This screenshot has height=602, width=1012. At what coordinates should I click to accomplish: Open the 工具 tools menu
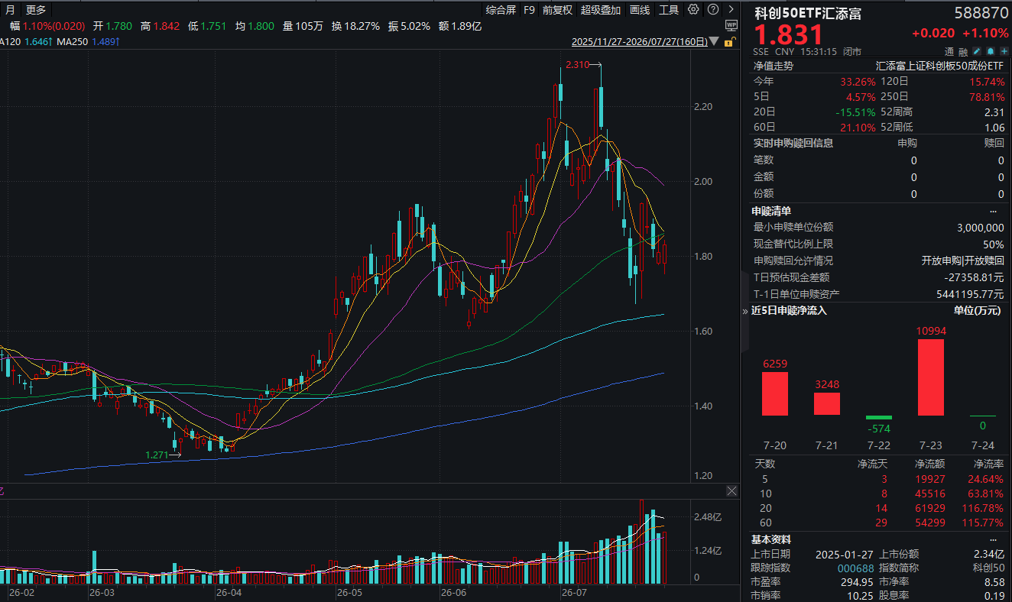click(669, 10)
